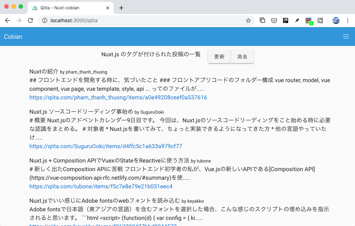Screen dimensions: 355x226
Task: Save page with the Pocket extension icon
Action: 274,21
